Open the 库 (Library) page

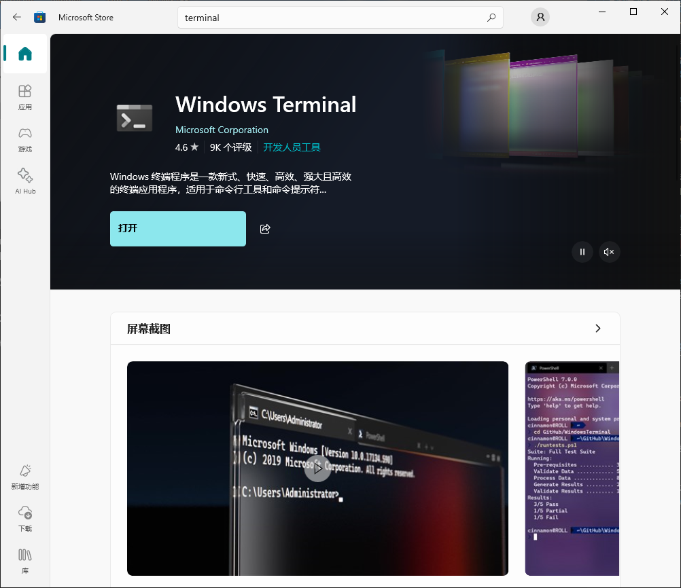pyautogui.click(x=25, y=561)
